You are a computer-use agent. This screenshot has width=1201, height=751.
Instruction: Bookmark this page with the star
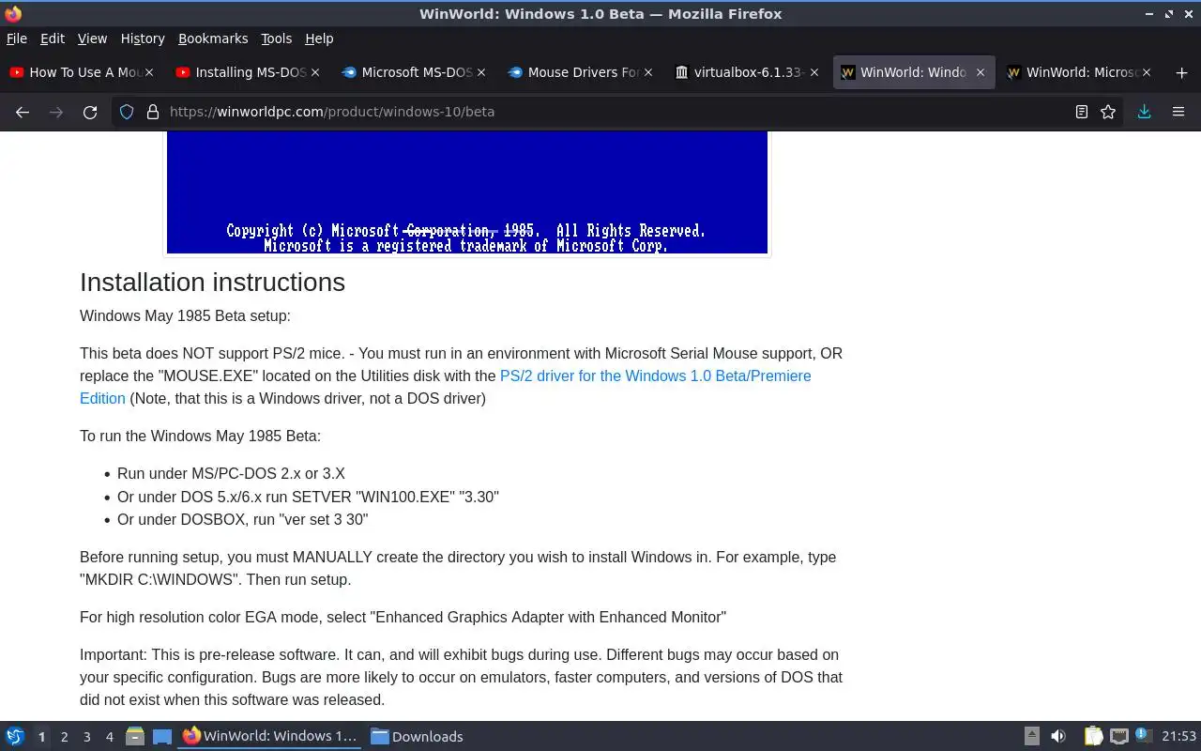click(x=1108, y=112)
